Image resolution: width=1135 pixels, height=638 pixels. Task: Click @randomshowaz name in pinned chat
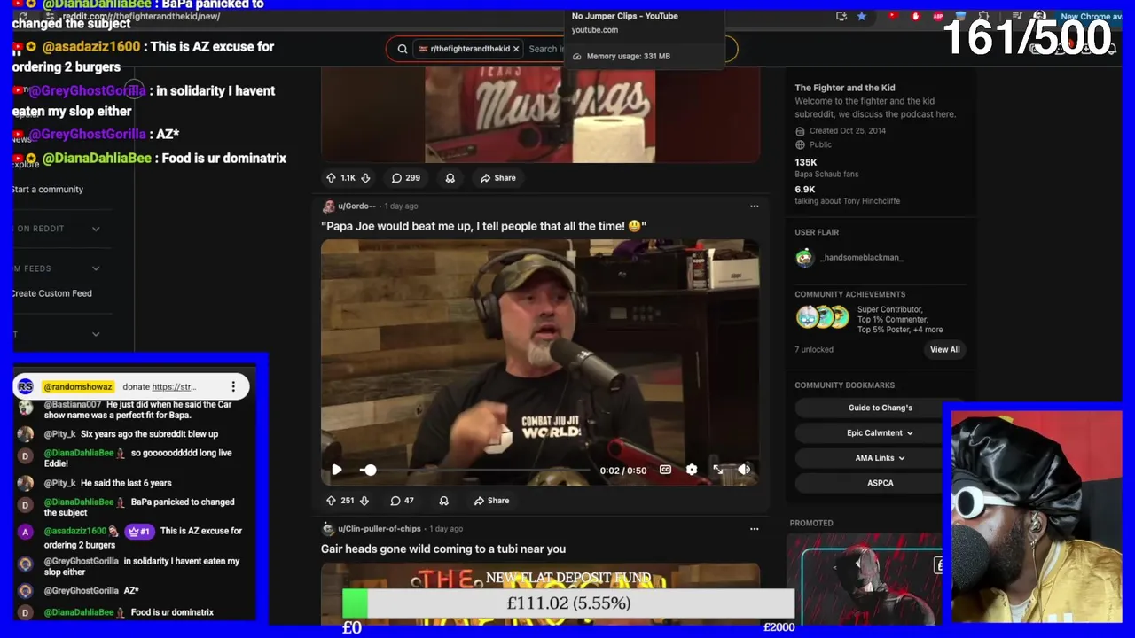pos(78,386)
